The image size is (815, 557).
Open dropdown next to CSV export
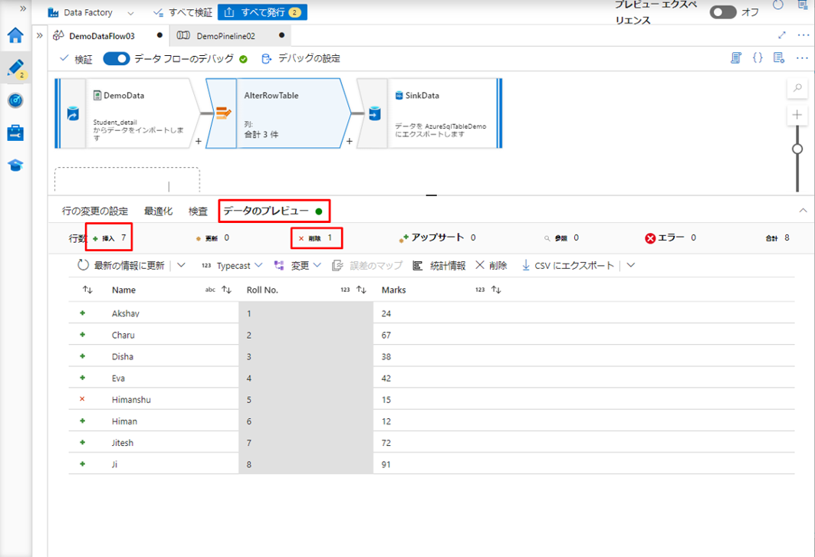coord(630,265)
